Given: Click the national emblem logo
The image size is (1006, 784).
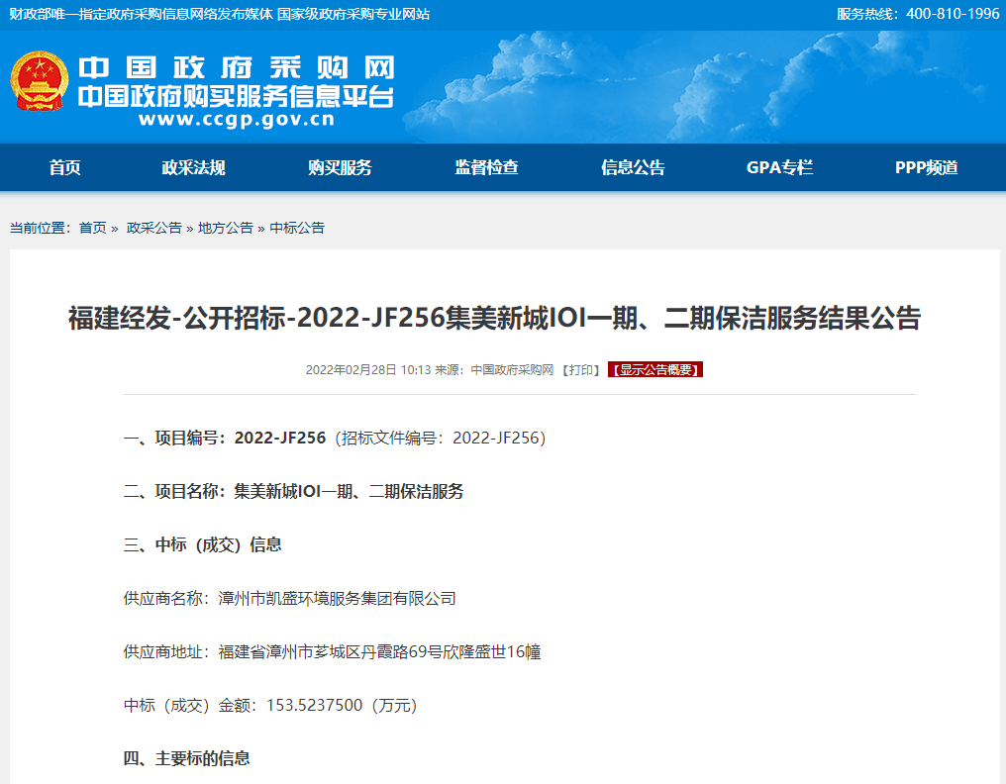Looking at the screenshot, I should [x=40, y=81].
